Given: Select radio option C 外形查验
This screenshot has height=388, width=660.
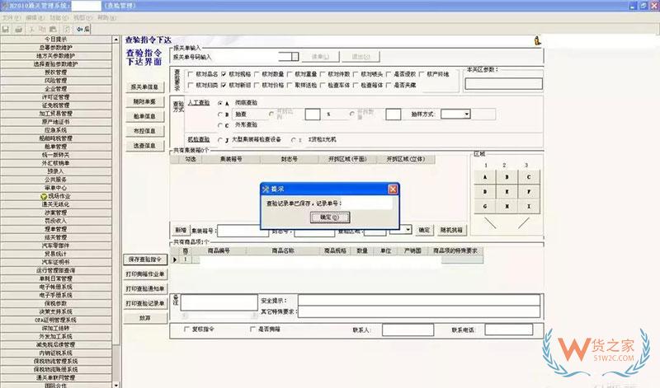Looking at the screenshot, I should (220, 125).
